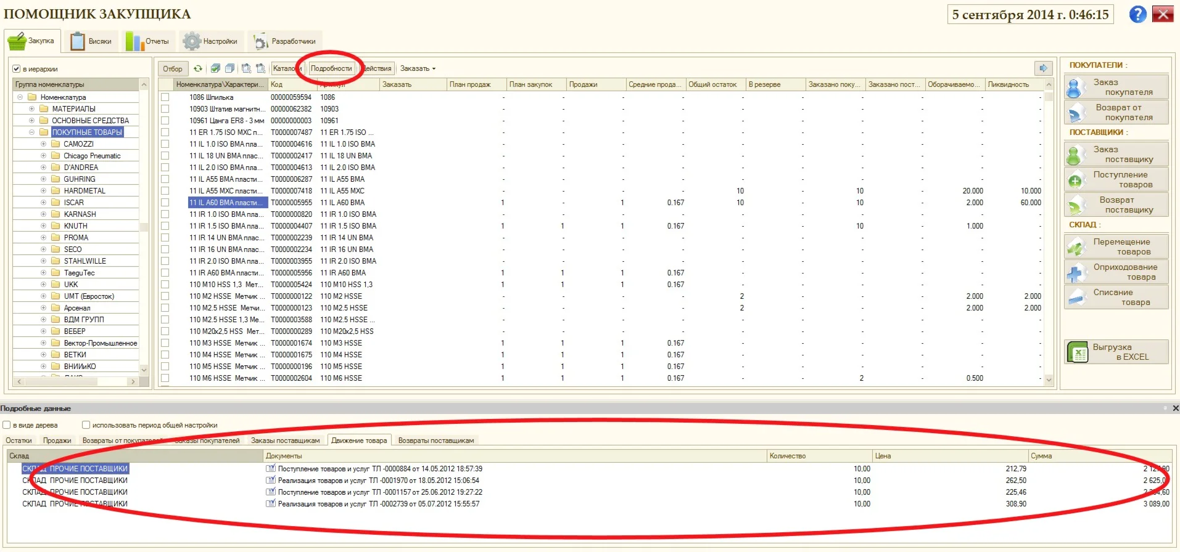
Task: Click the HARDMETAL folder icon
Action: pos(56,190)
